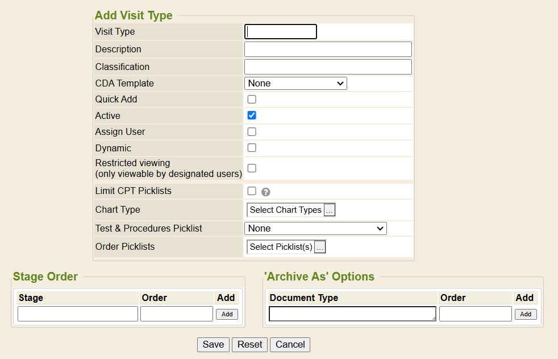Select the Classification text box
558x359 pixels.
point(328,67)
